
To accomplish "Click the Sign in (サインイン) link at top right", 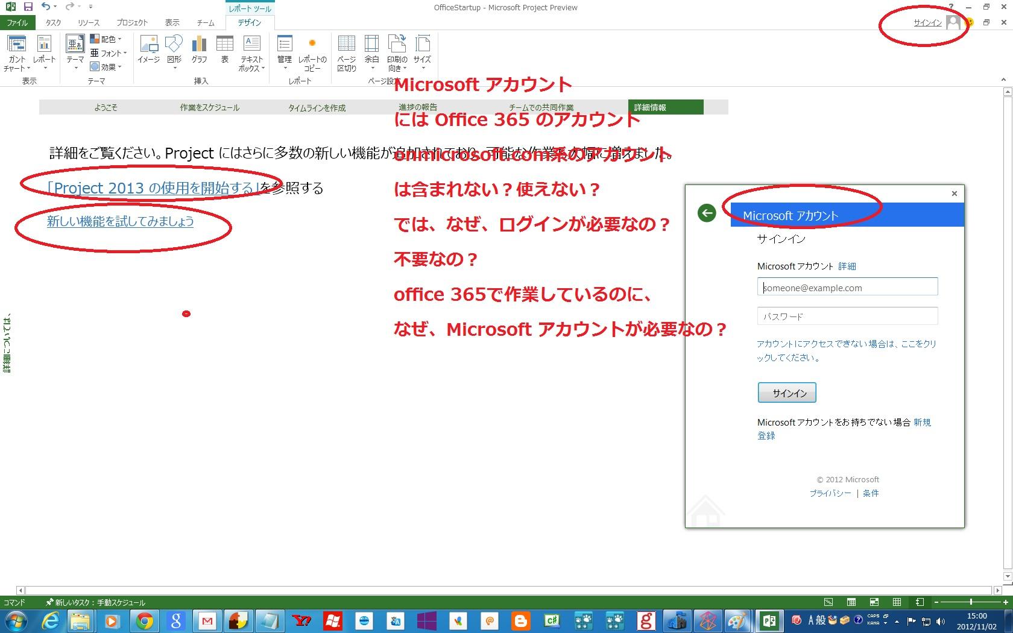I will (927, 23).
